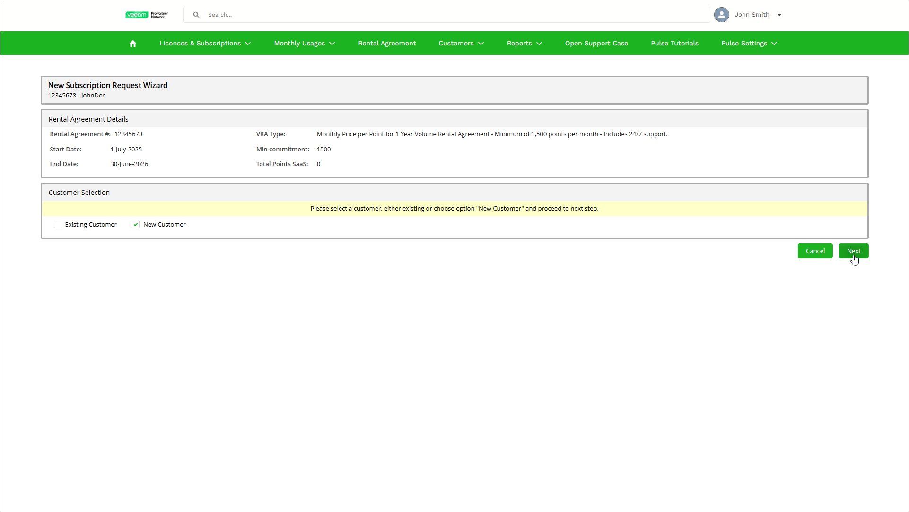Click the Home icon in navigation bar

tap(133, 44)
